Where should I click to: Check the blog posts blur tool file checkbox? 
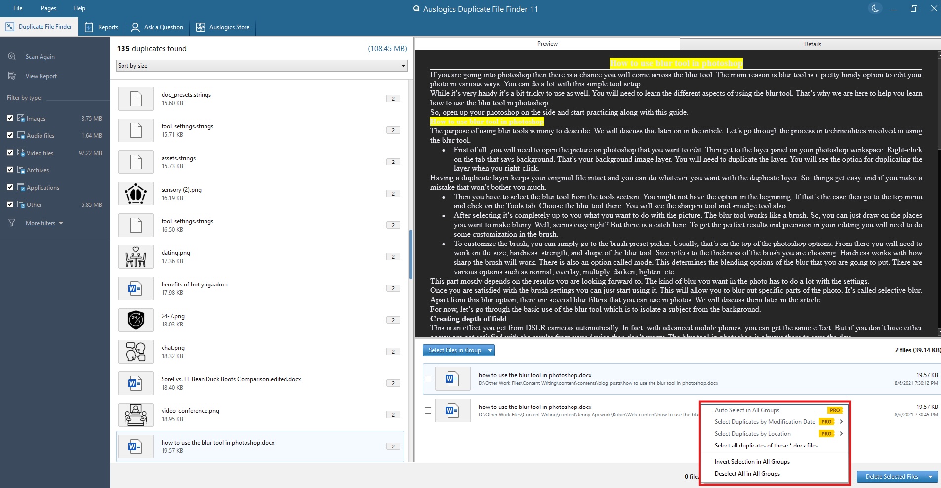tap(428, 379)
